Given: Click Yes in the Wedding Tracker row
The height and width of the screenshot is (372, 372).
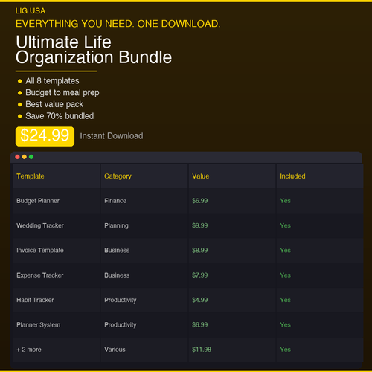Looking at the screenshot, I should [285, 225].
